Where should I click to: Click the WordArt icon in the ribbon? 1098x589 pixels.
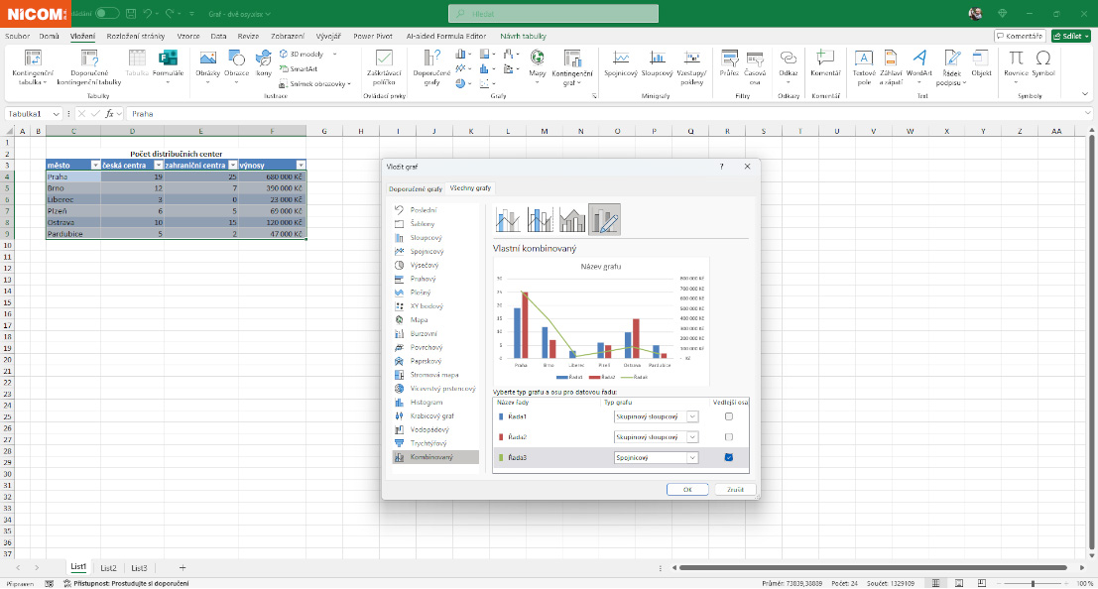tap(918, 59)
